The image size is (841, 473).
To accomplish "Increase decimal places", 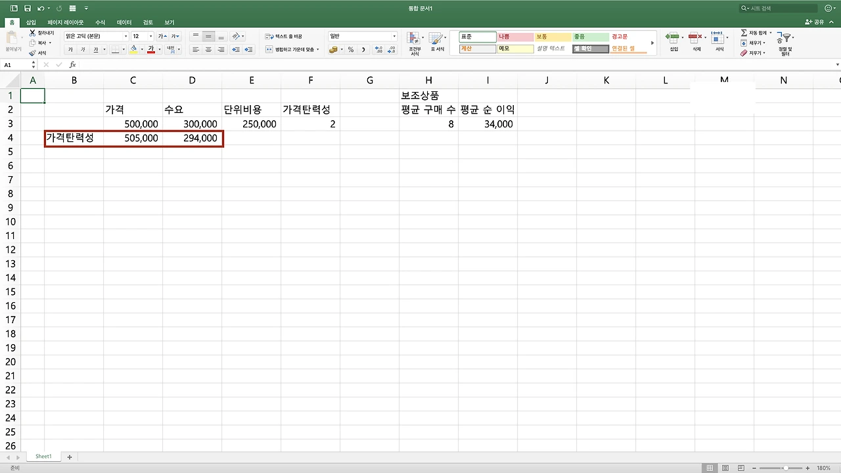I will [378, 49].
